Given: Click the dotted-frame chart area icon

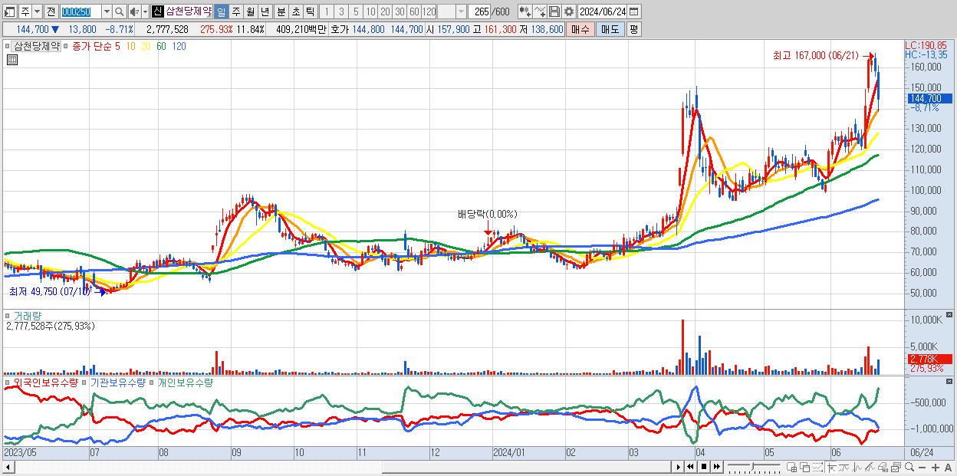Looking at the screenshot, I should pos(817,468).
